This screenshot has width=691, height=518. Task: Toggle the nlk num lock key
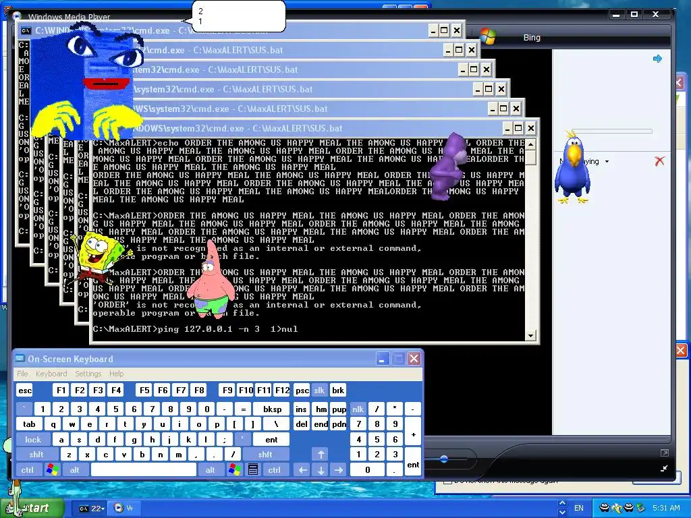358,409
